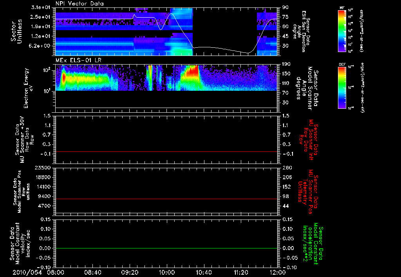The height and width of the screenshot is (277, 401).
Task: Click the '2010/054' date label
Action: (x=27, y=272)
